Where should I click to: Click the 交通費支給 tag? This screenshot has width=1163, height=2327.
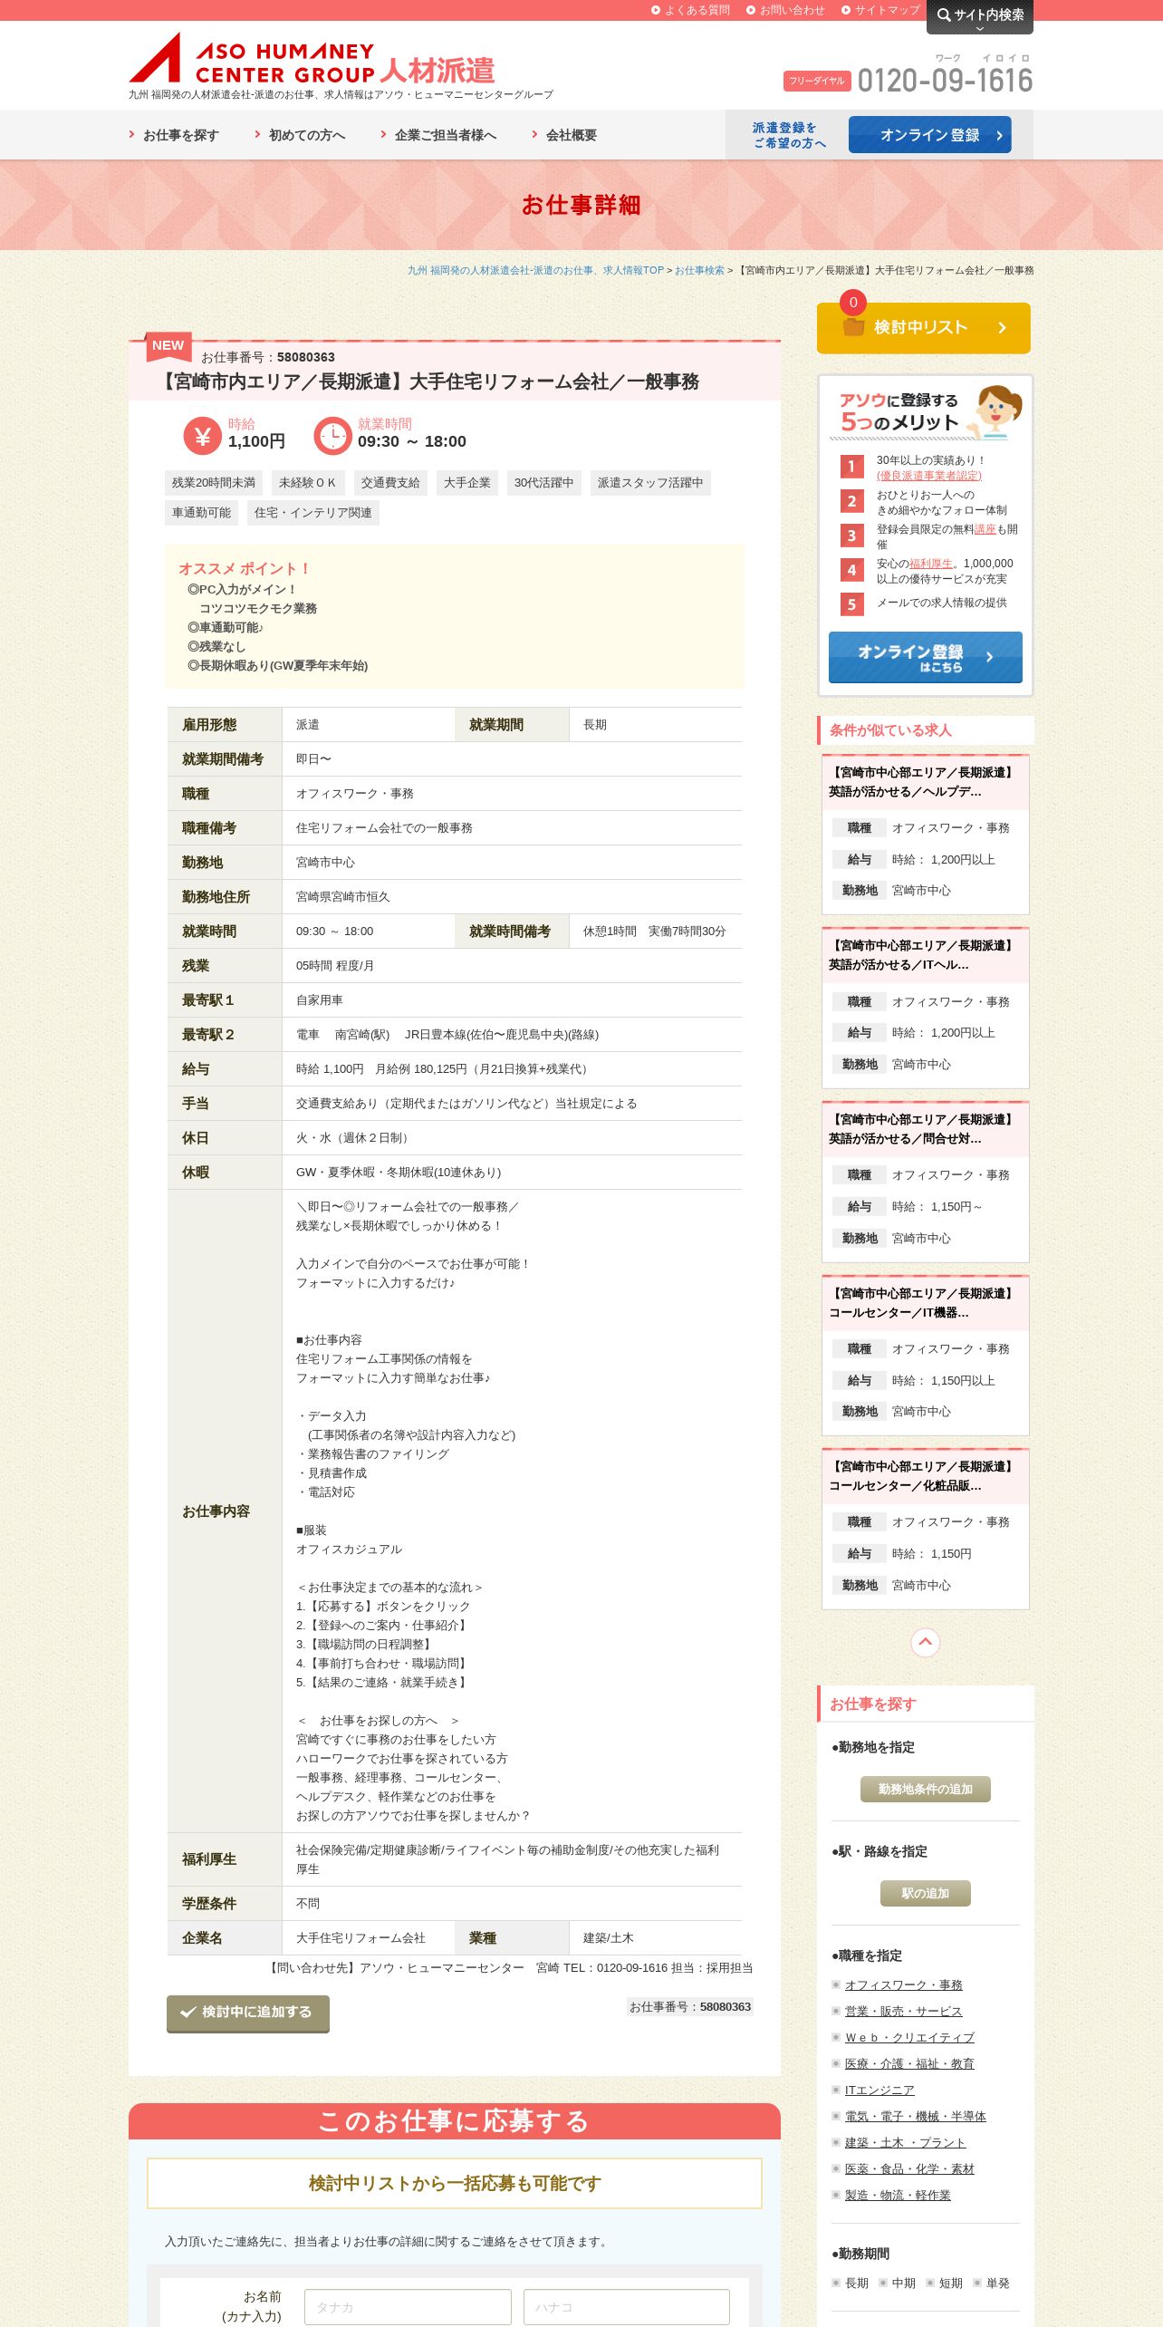click(390, 483)
